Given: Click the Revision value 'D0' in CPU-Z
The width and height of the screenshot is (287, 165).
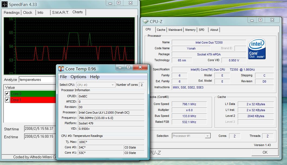Looking at the screenshot, I should tap(264, 81).
